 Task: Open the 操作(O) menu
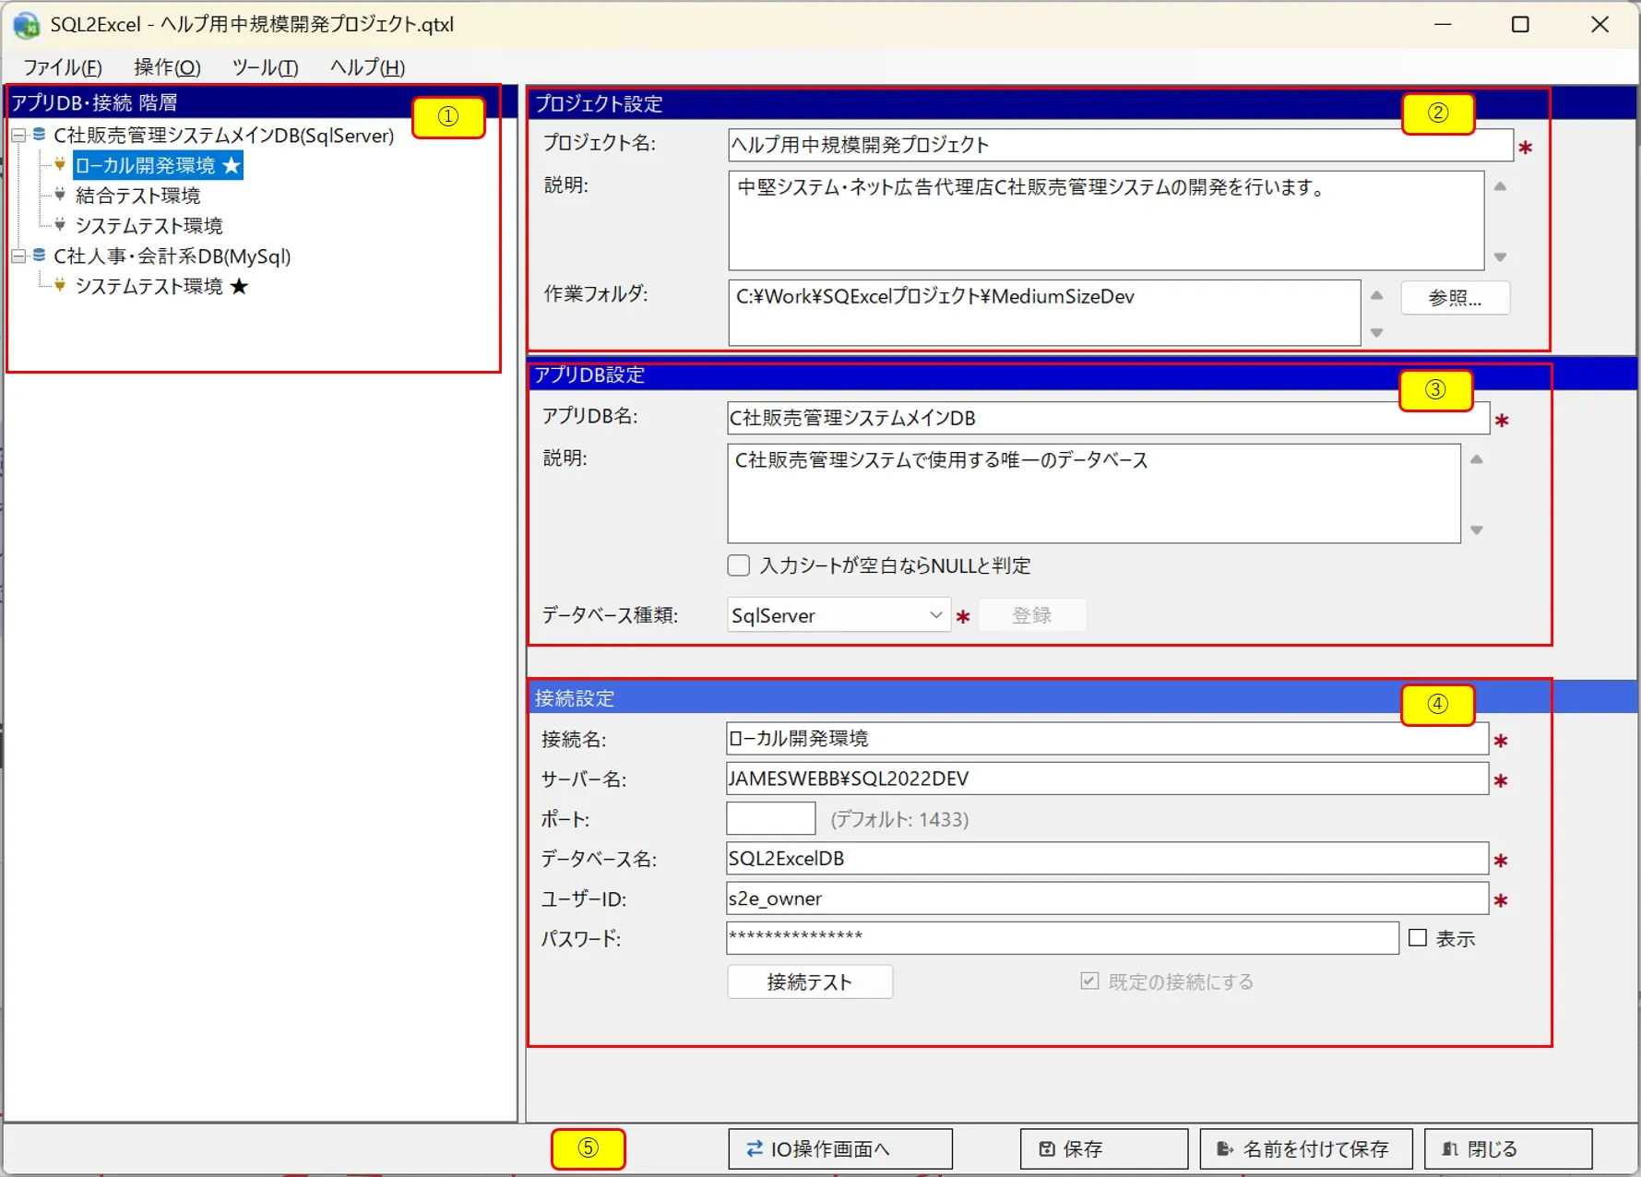(x=167, y=67)
